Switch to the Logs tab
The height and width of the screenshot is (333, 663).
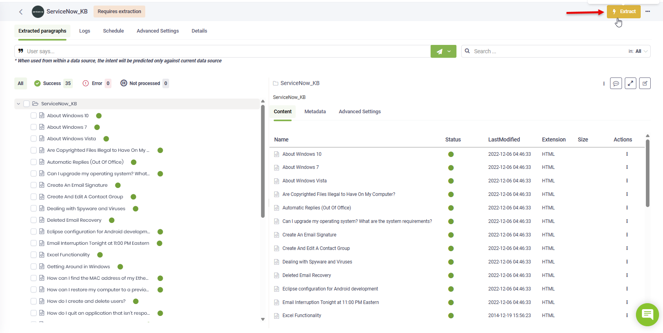tap(84, 31)
